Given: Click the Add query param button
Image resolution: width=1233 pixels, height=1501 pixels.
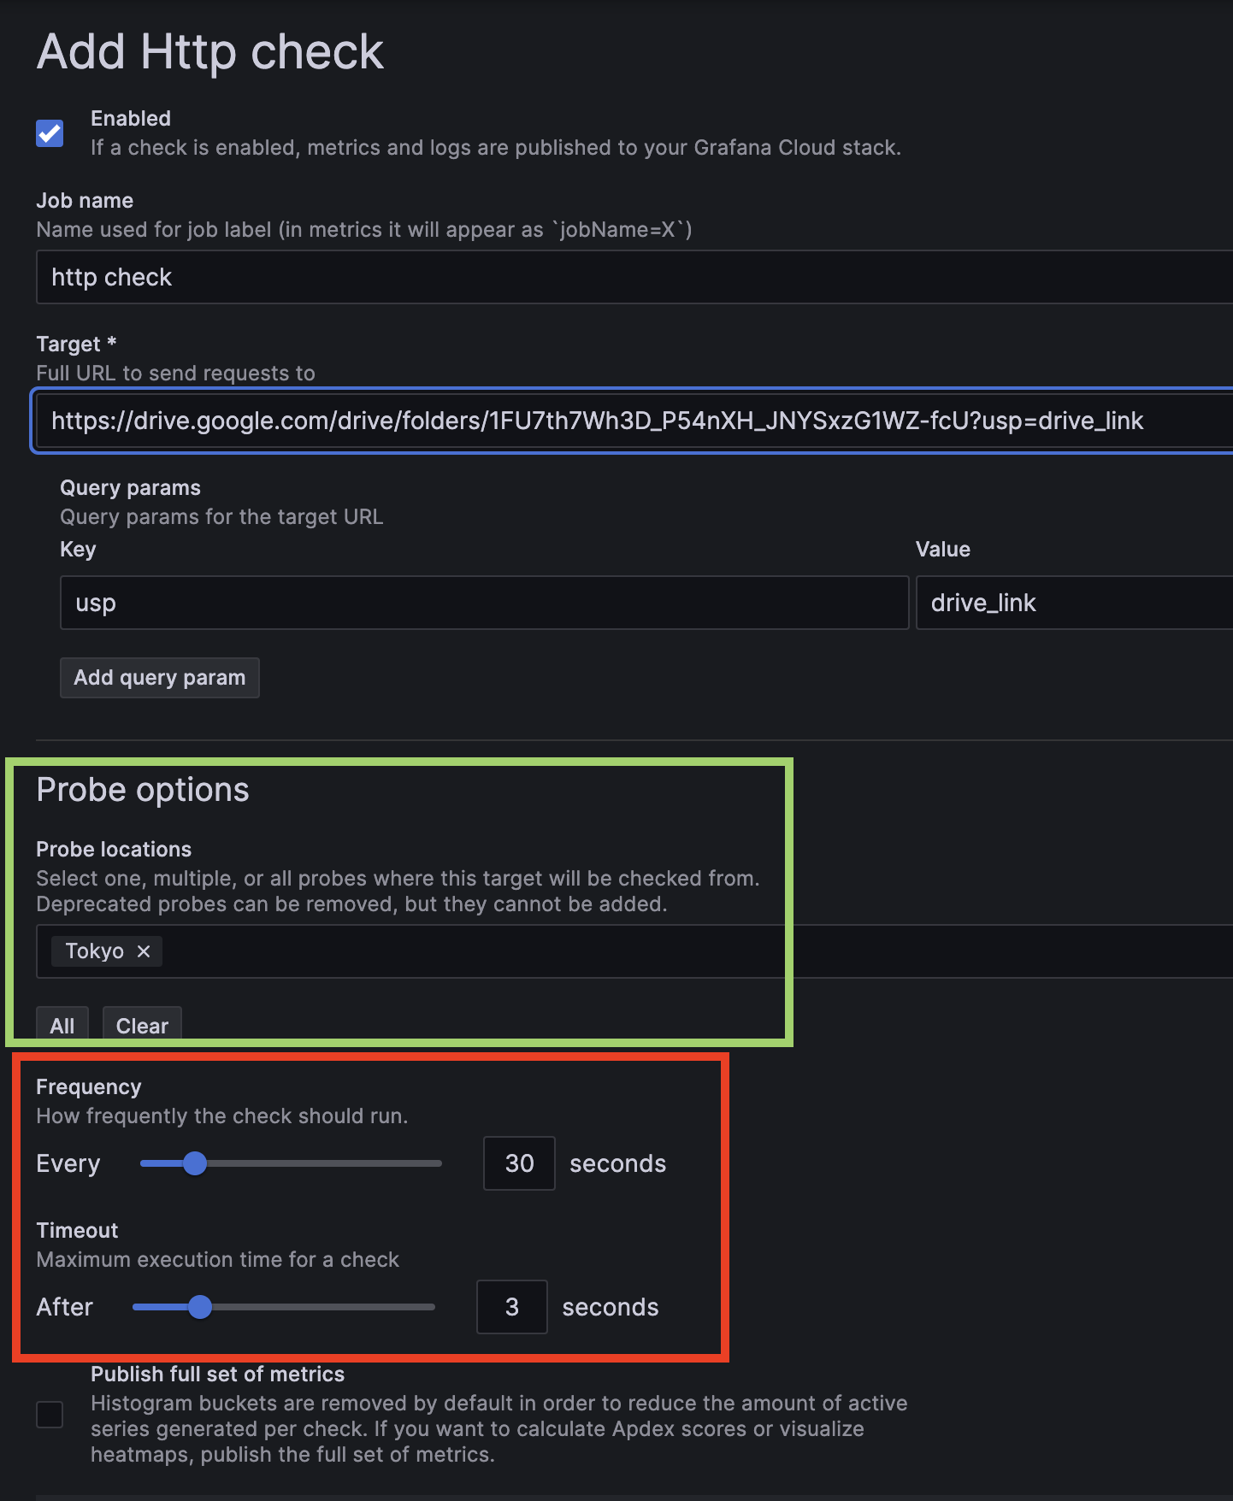Looking at the screenshot, I should click(160, 678).
